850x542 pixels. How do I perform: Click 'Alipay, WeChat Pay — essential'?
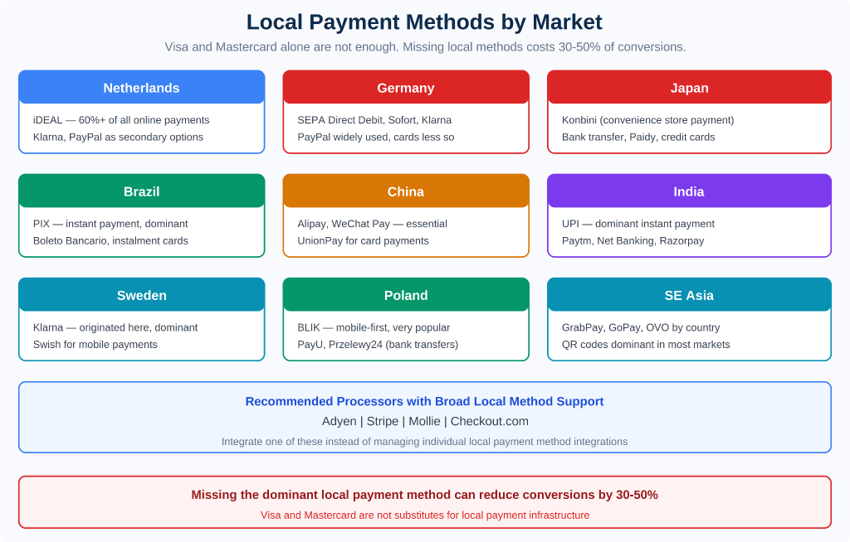tap(373, 224)
